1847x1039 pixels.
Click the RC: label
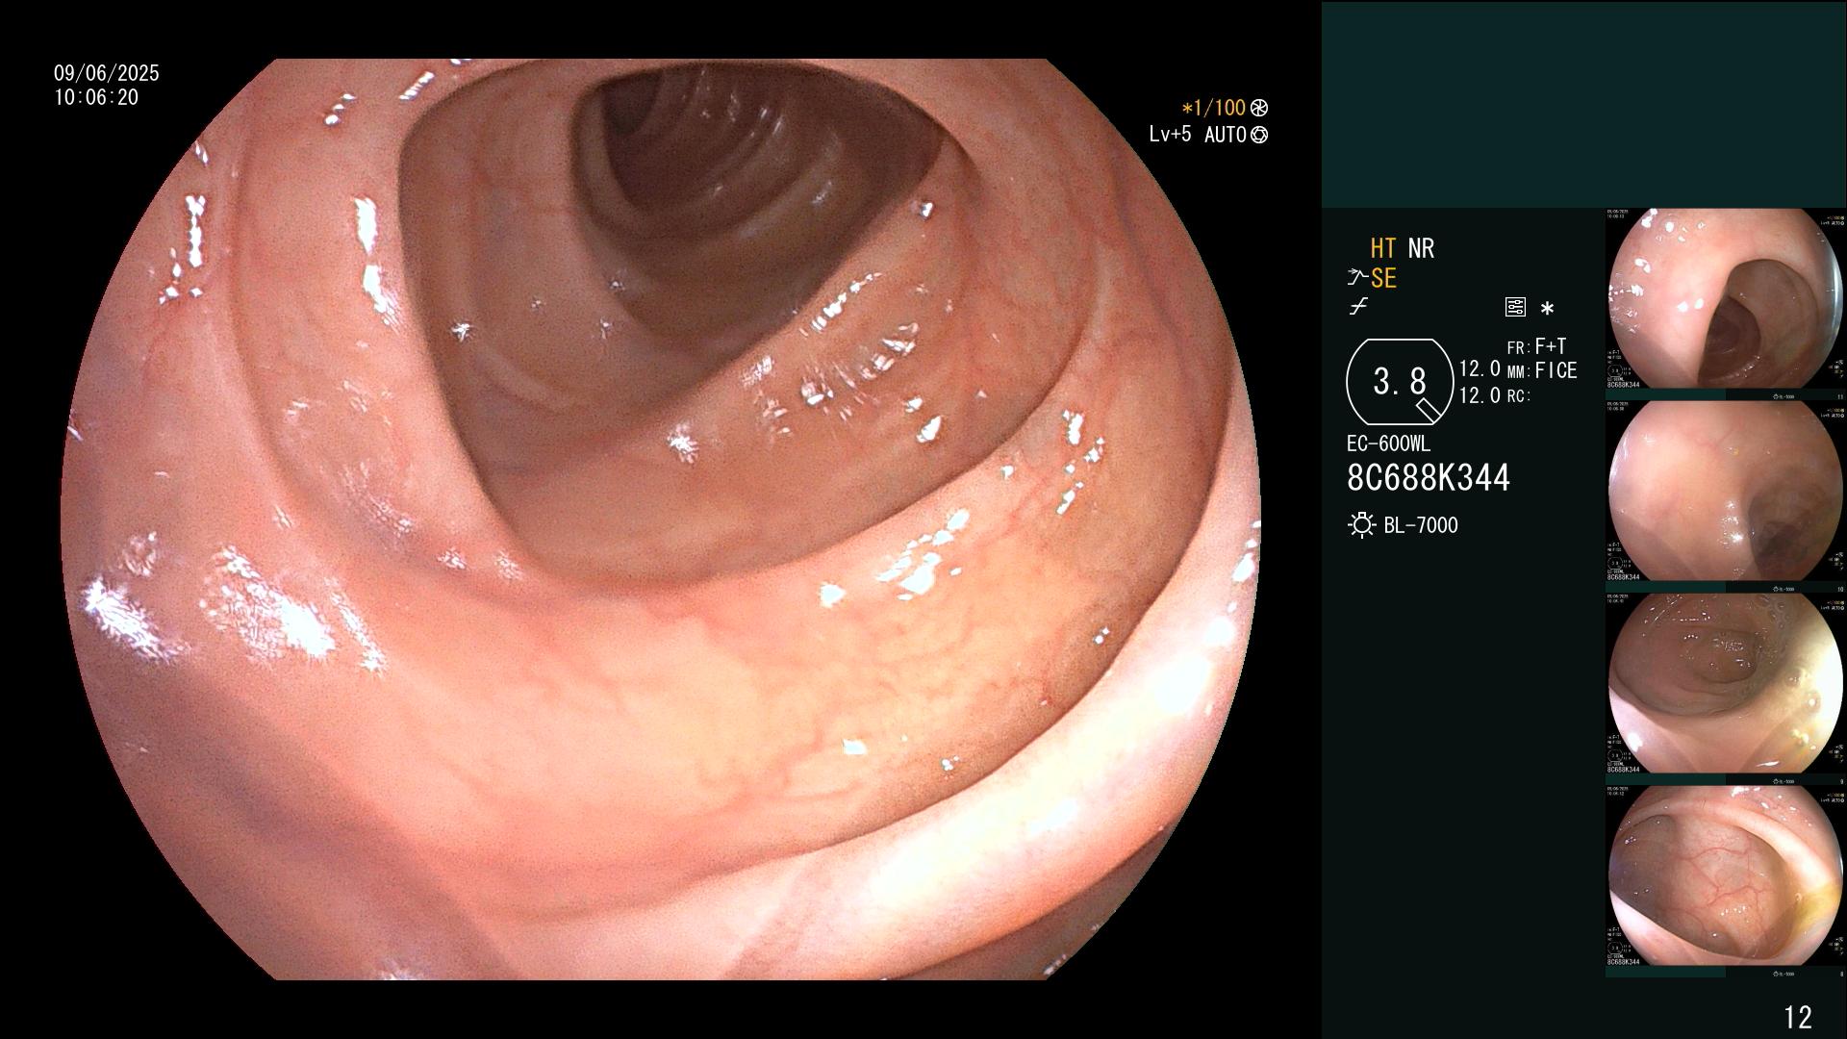[1519, 396]
